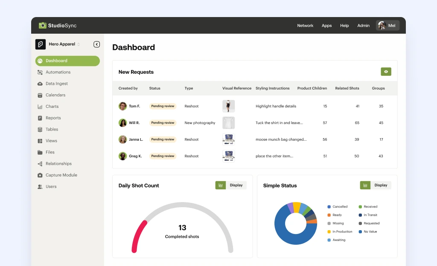The image size is (437, 266).
Task: Click the Calendars icon in sidebar
Action: click(40, 95)
